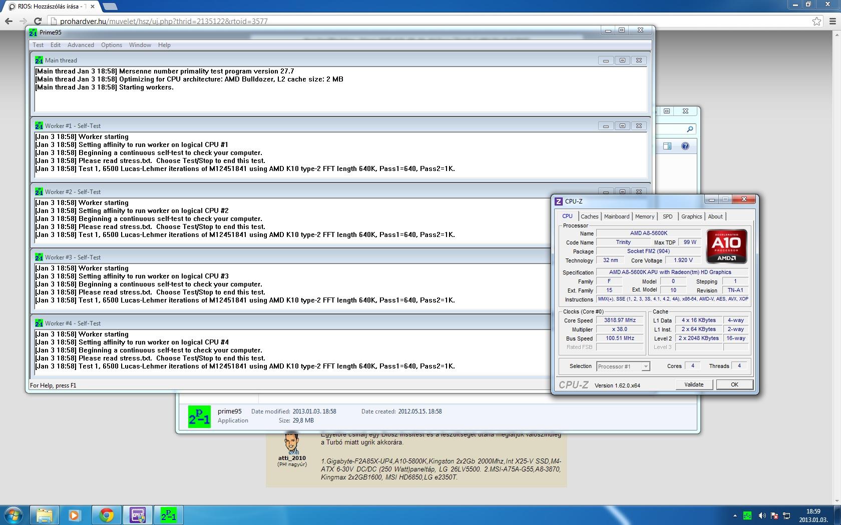
Task: Click the Socket FM2 (904) package field
Action: (648, 251)
